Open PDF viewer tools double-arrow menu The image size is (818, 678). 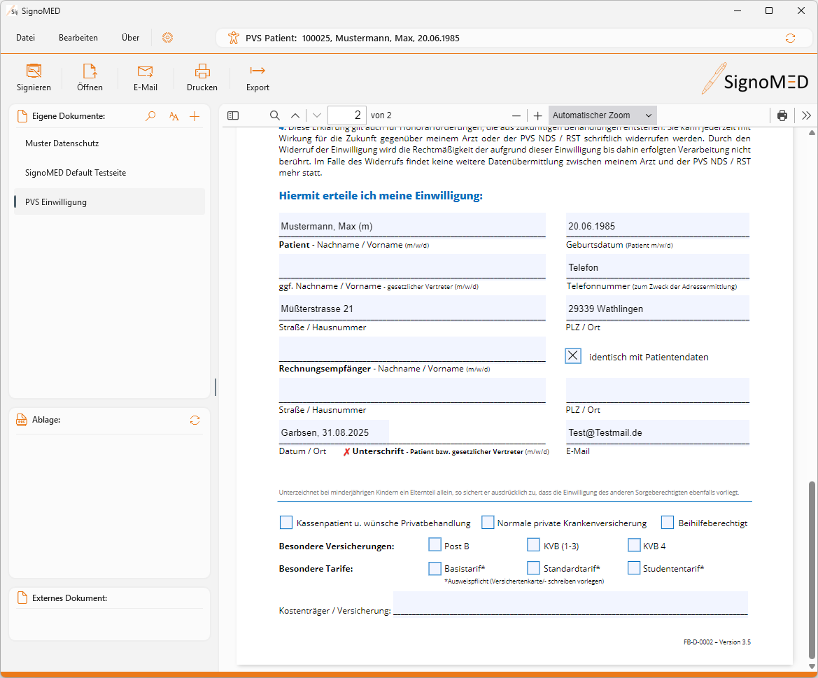[807, 115]
